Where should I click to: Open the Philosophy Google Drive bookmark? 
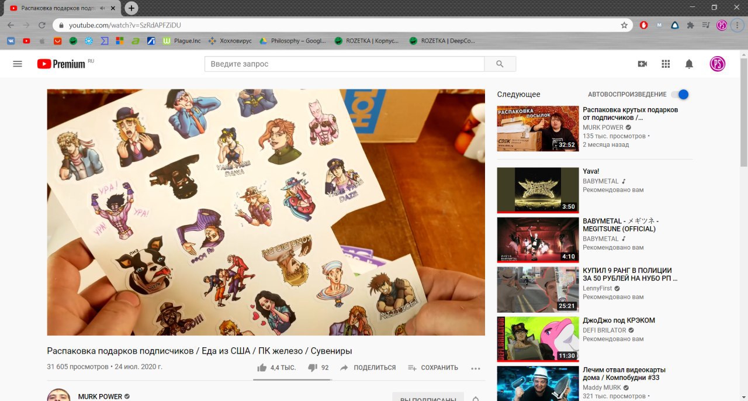(293, 41)
